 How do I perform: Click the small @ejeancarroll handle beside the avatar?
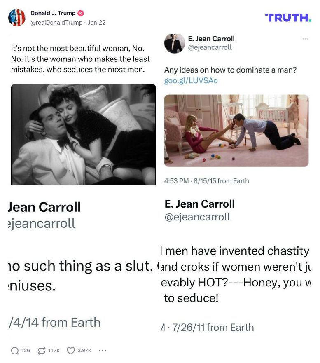tap(210, 47)
